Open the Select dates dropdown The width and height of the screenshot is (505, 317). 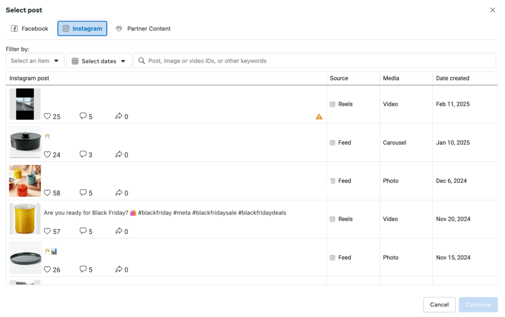pos(99,61)
